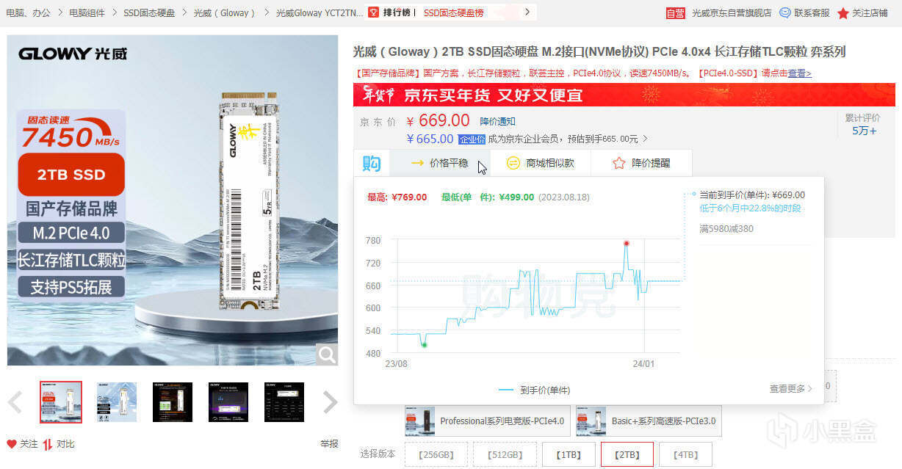Click green lowest-price marker on chart
Viewport: 902px width, 469px height.
point(424,345)
